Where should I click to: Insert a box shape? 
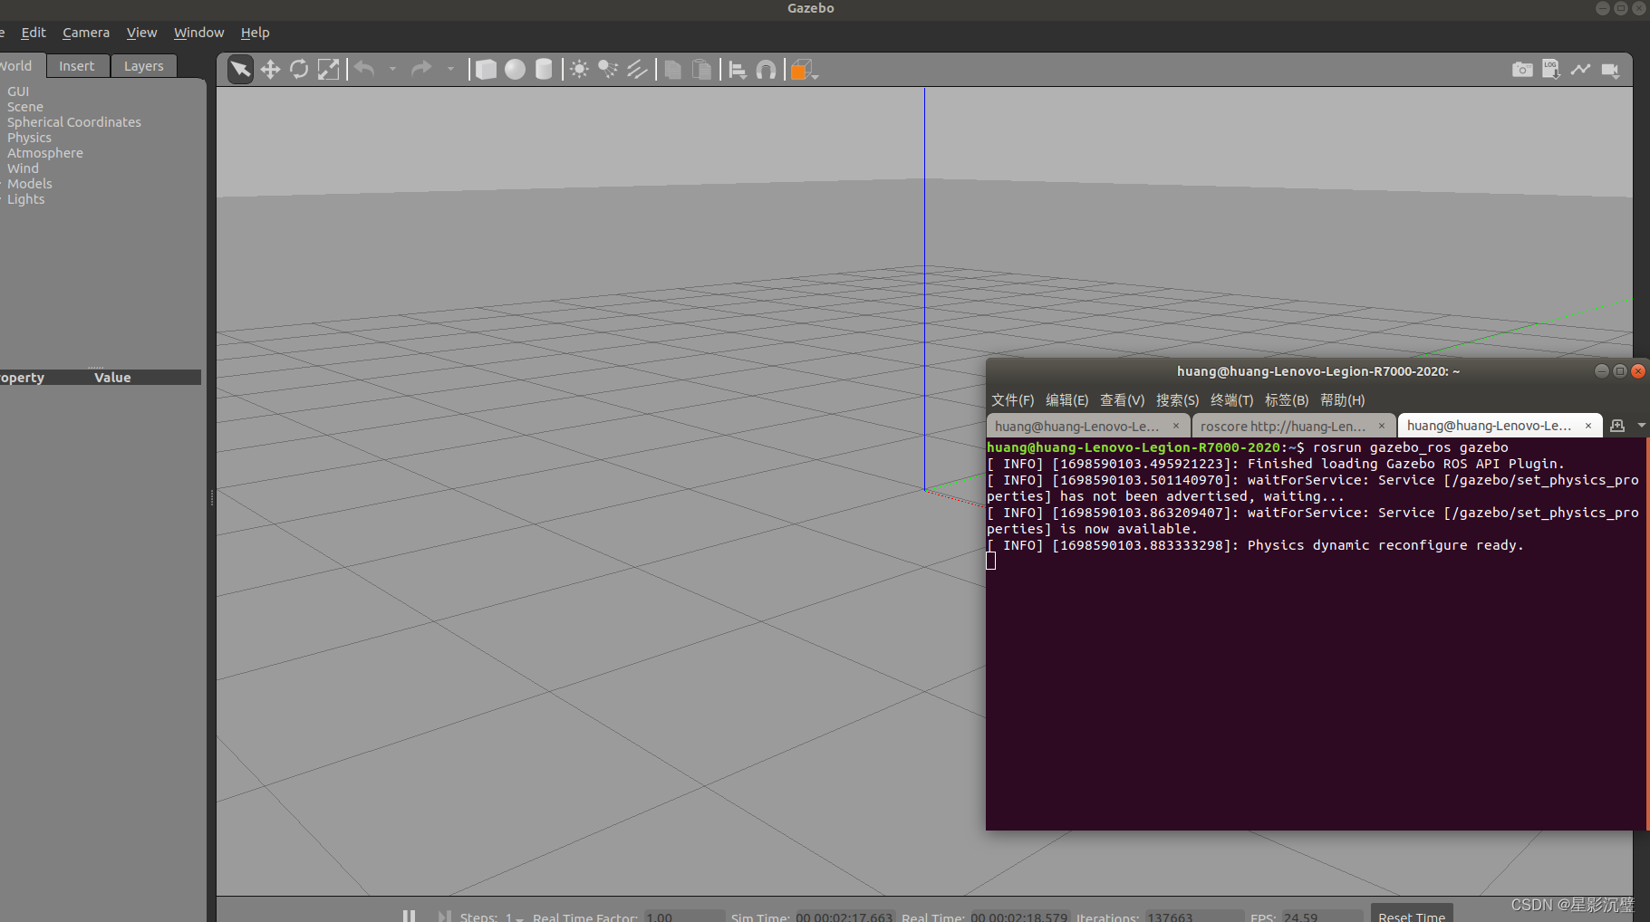(486, 70)
